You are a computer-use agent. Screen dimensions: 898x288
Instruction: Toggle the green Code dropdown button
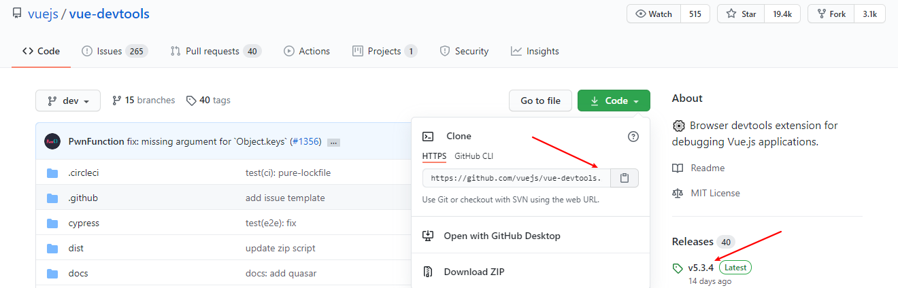tap(614, 101)
